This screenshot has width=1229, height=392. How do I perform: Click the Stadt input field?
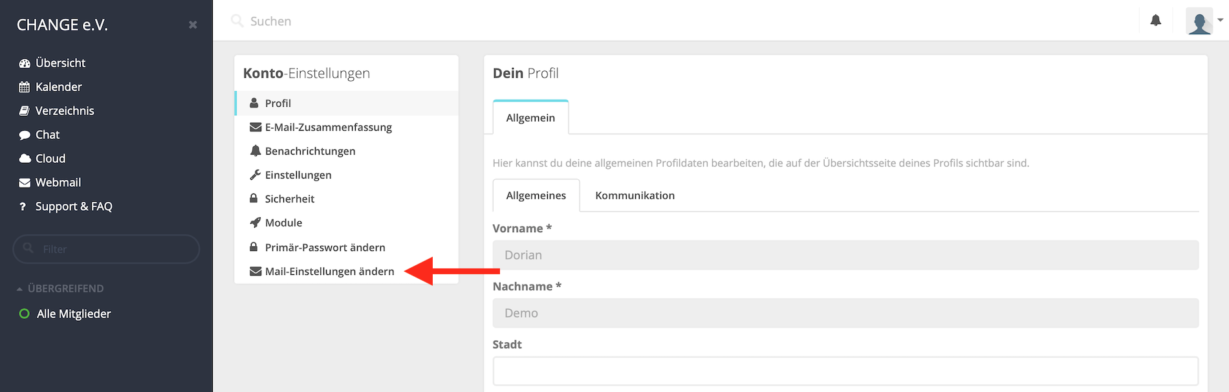(x=845, y=371)
